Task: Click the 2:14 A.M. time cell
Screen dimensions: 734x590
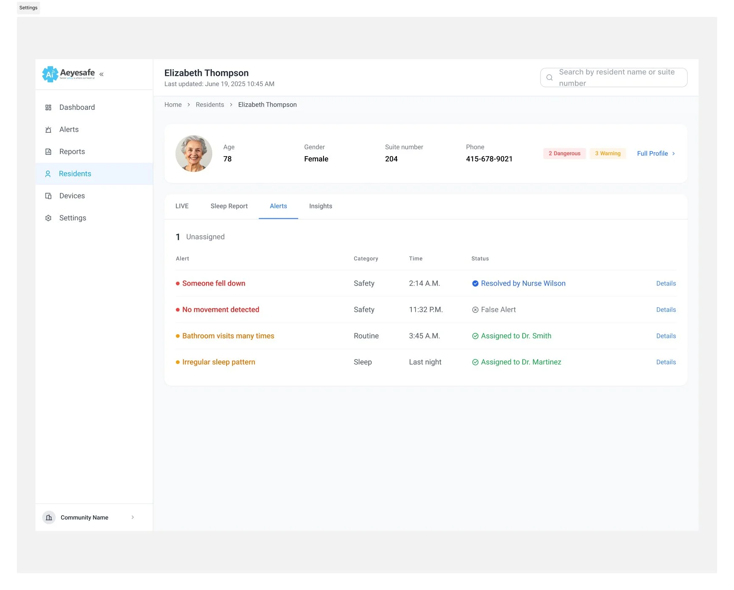Action: pos(424,284)
